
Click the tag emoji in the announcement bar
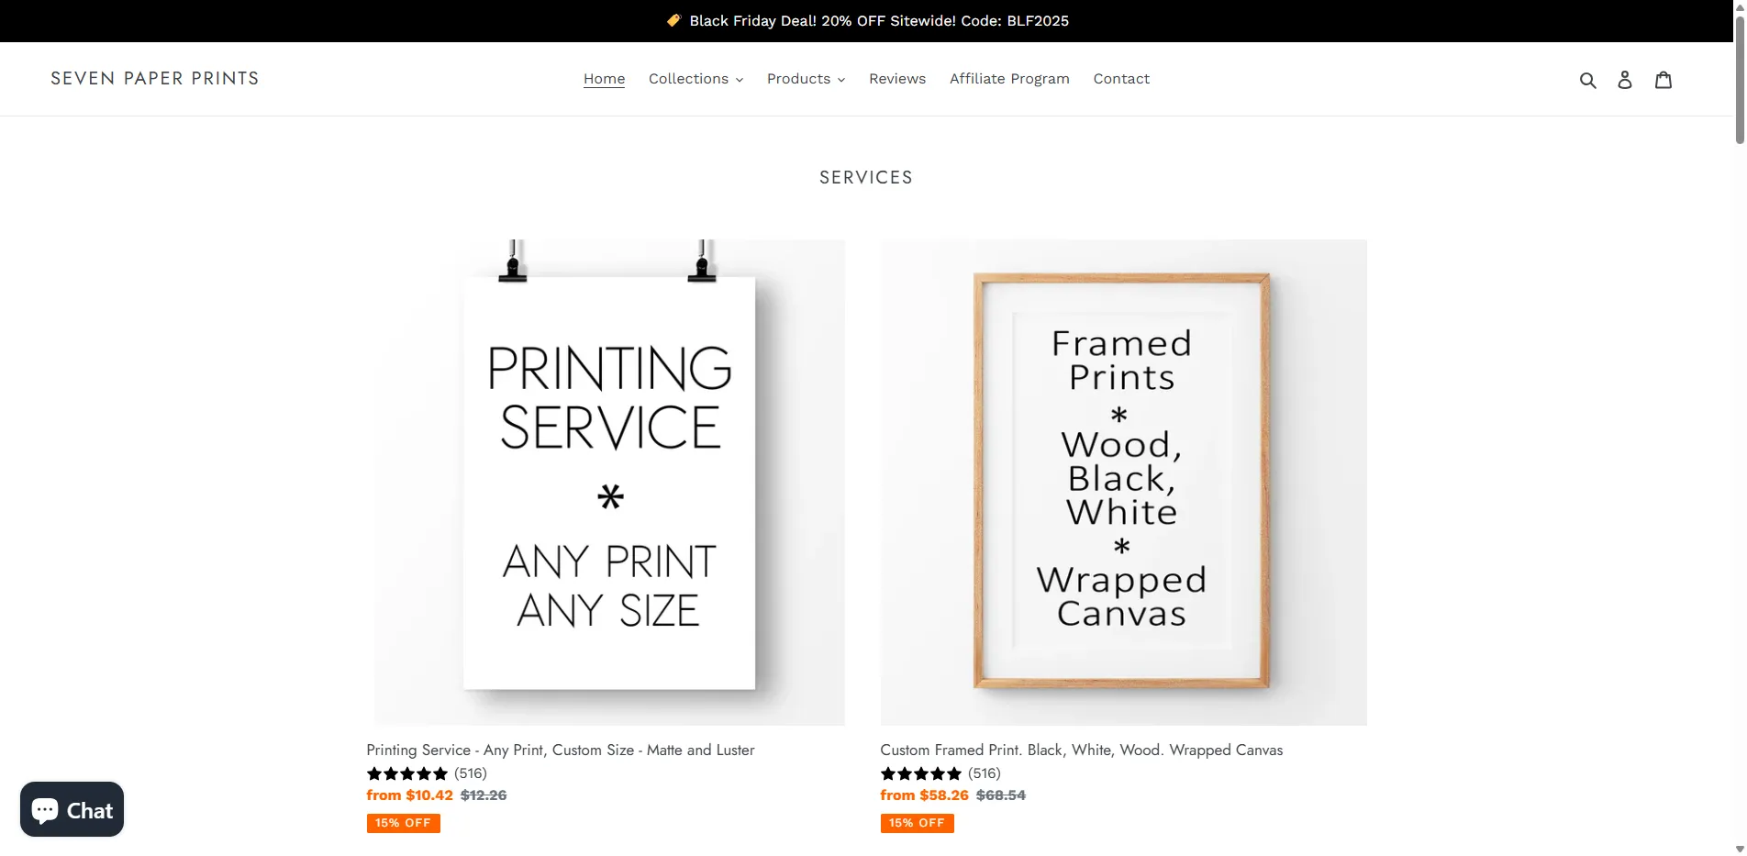coord(673,20)
